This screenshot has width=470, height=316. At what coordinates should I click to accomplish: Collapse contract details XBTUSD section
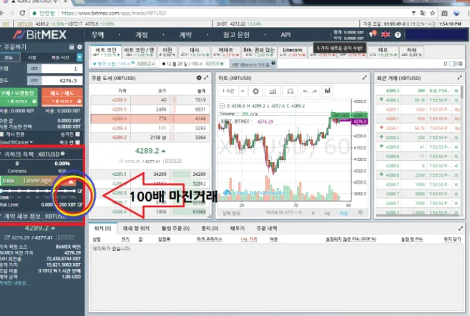(x=34, y=216)
